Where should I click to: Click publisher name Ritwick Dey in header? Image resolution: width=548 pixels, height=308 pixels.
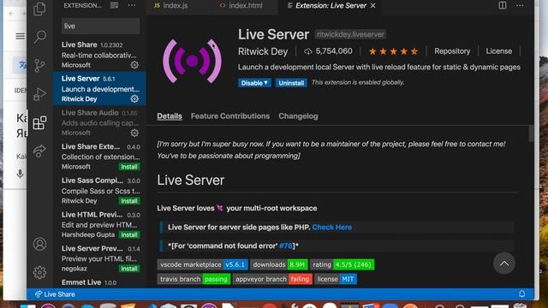pyautogui.click(x=263, y=51)
